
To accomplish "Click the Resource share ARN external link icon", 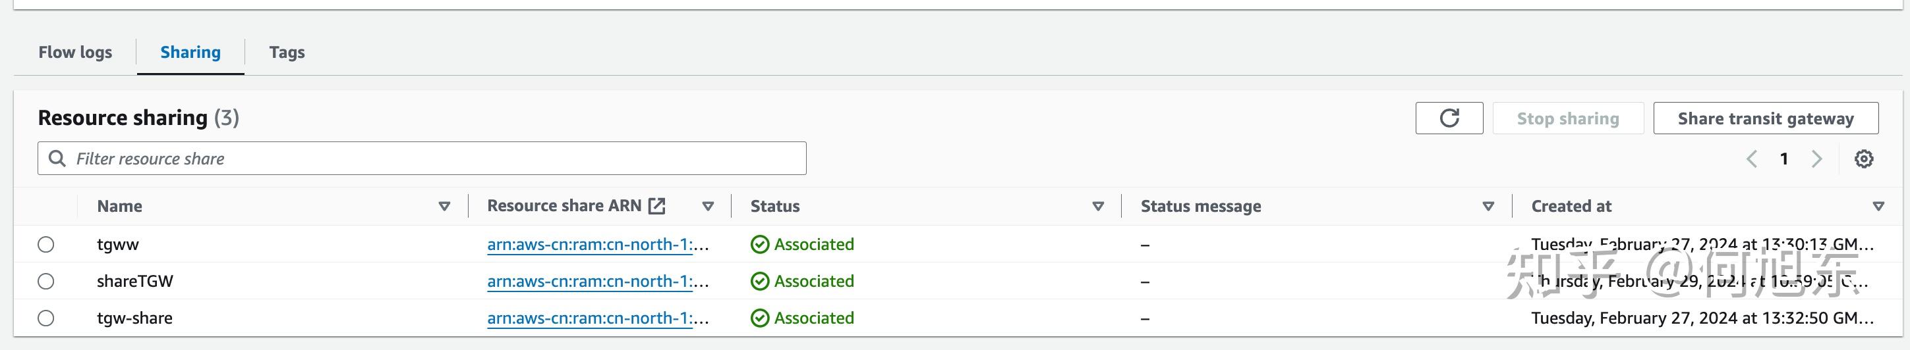I will pyautogui.click(x=657, y=207).
